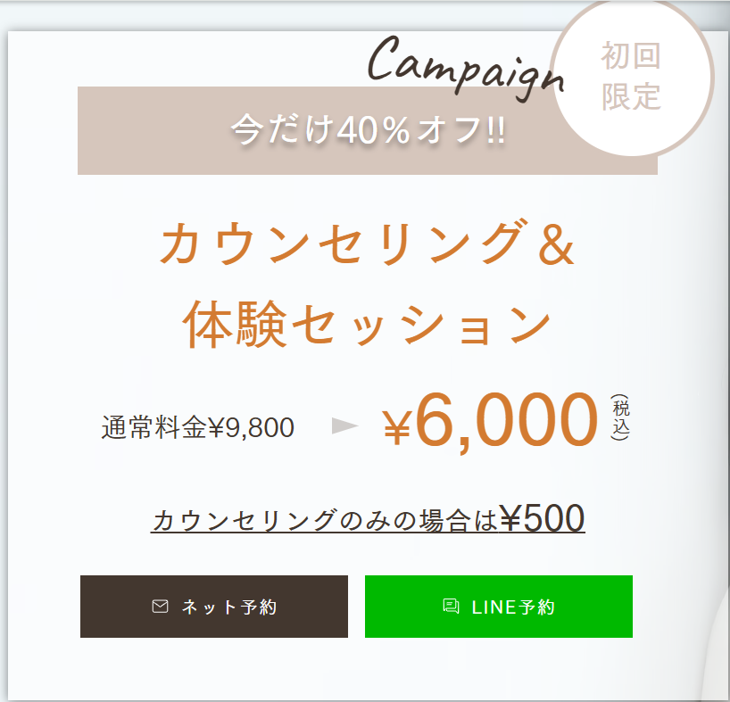Open the ネット予約 booking button
730x702 pixels.
pyautogui.click(x=214, y=607)
